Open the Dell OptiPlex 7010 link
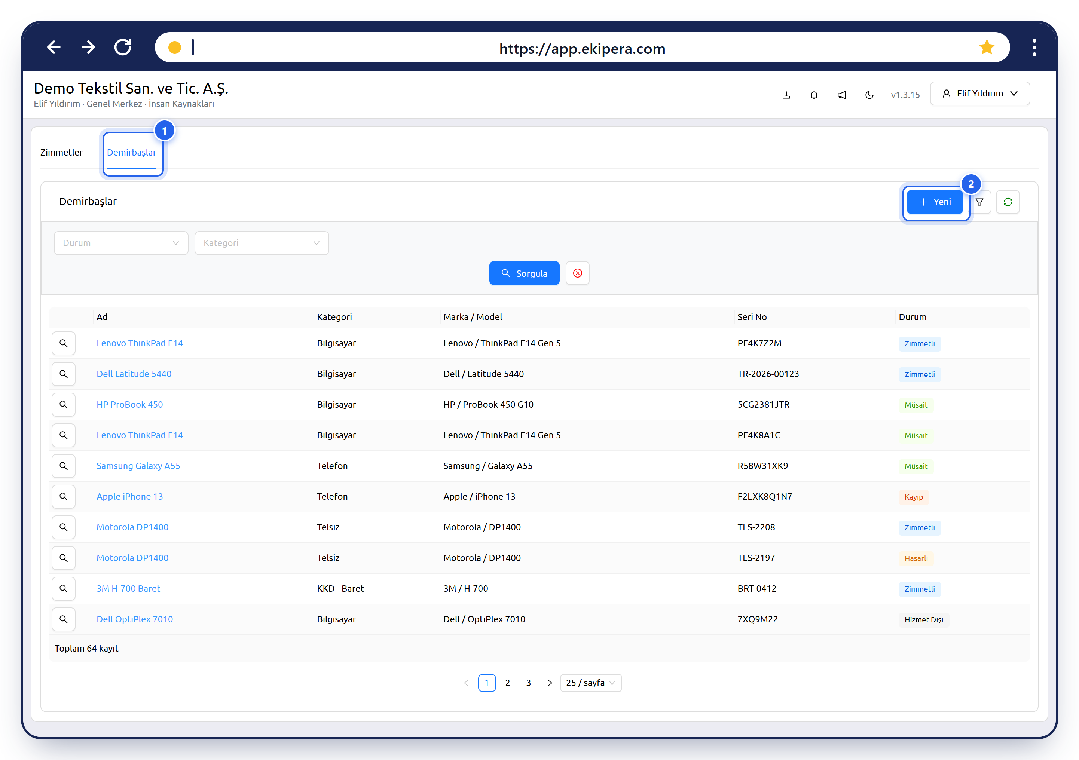1079x760 pixels. [x=135, y=619]
